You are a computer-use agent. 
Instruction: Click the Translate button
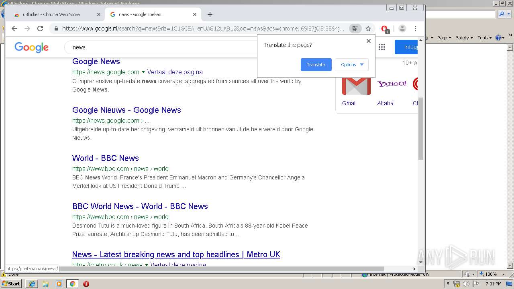[316, 65]
